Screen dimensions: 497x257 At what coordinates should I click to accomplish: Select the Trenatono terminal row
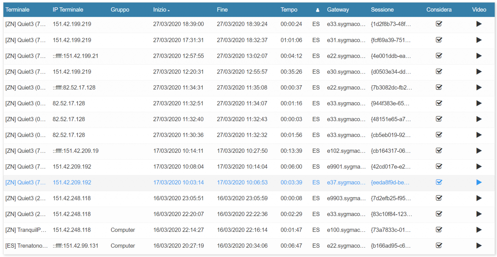[26, 246]
